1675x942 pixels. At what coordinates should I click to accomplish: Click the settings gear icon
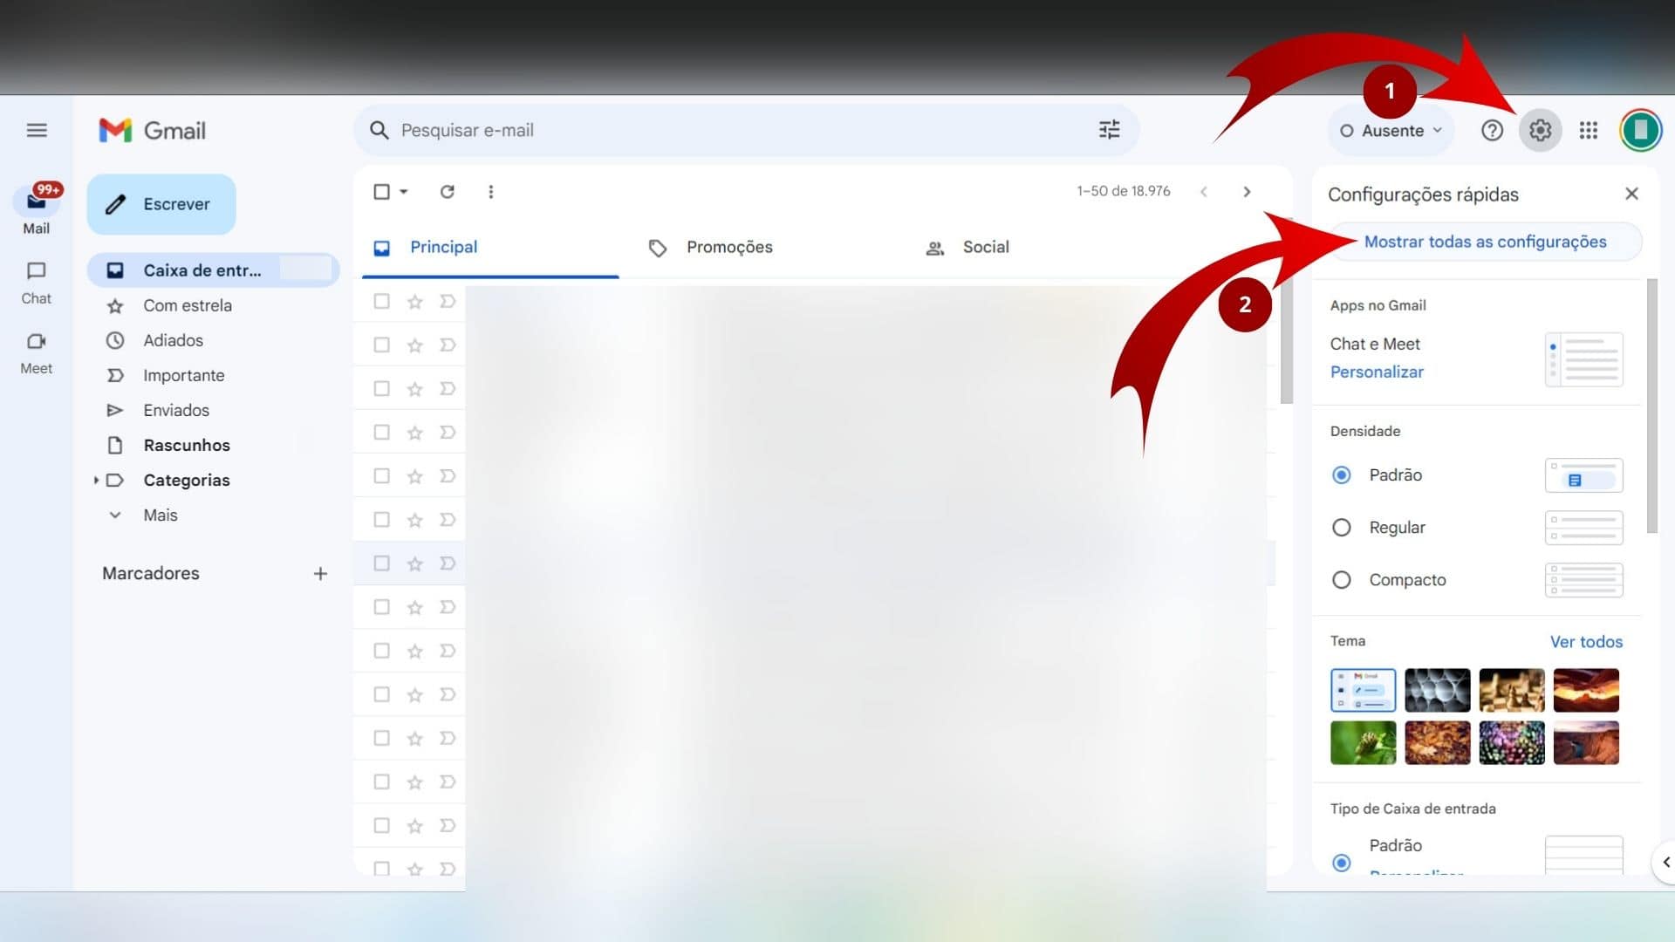[1541, 130]
